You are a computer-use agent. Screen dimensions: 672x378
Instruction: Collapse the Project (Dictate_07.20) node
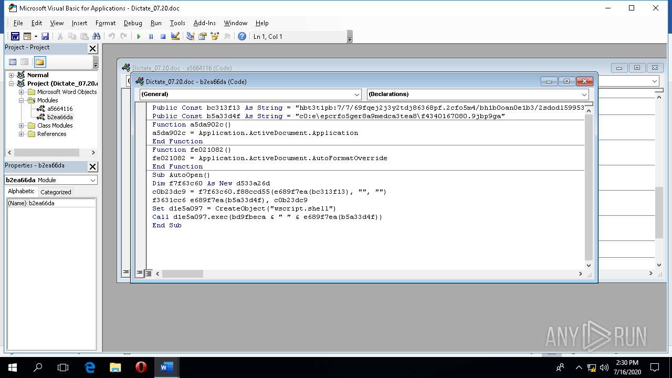[x=12, y=83]
